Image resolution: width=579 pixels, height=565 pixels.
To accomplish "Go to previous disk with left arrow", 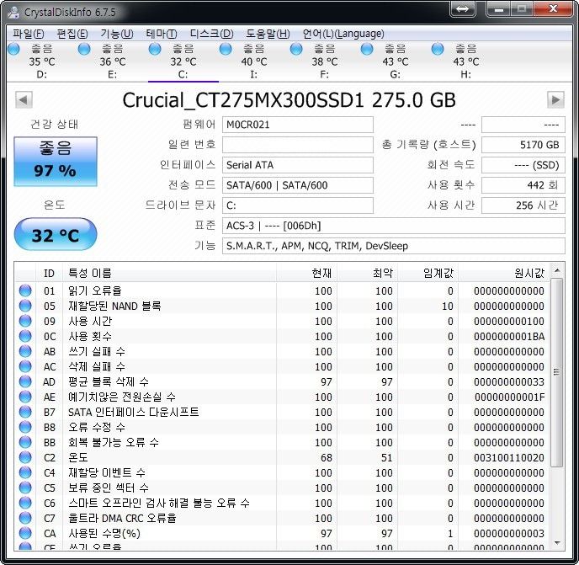I will click(24, 99).
